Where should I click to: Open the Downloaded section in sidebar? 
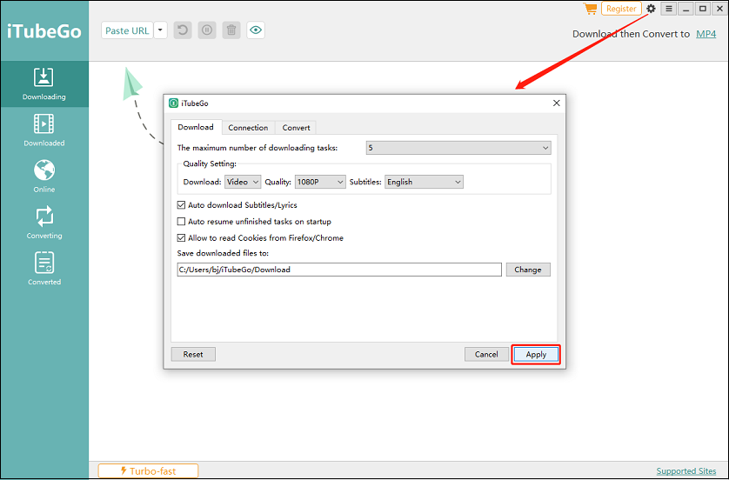44,130
